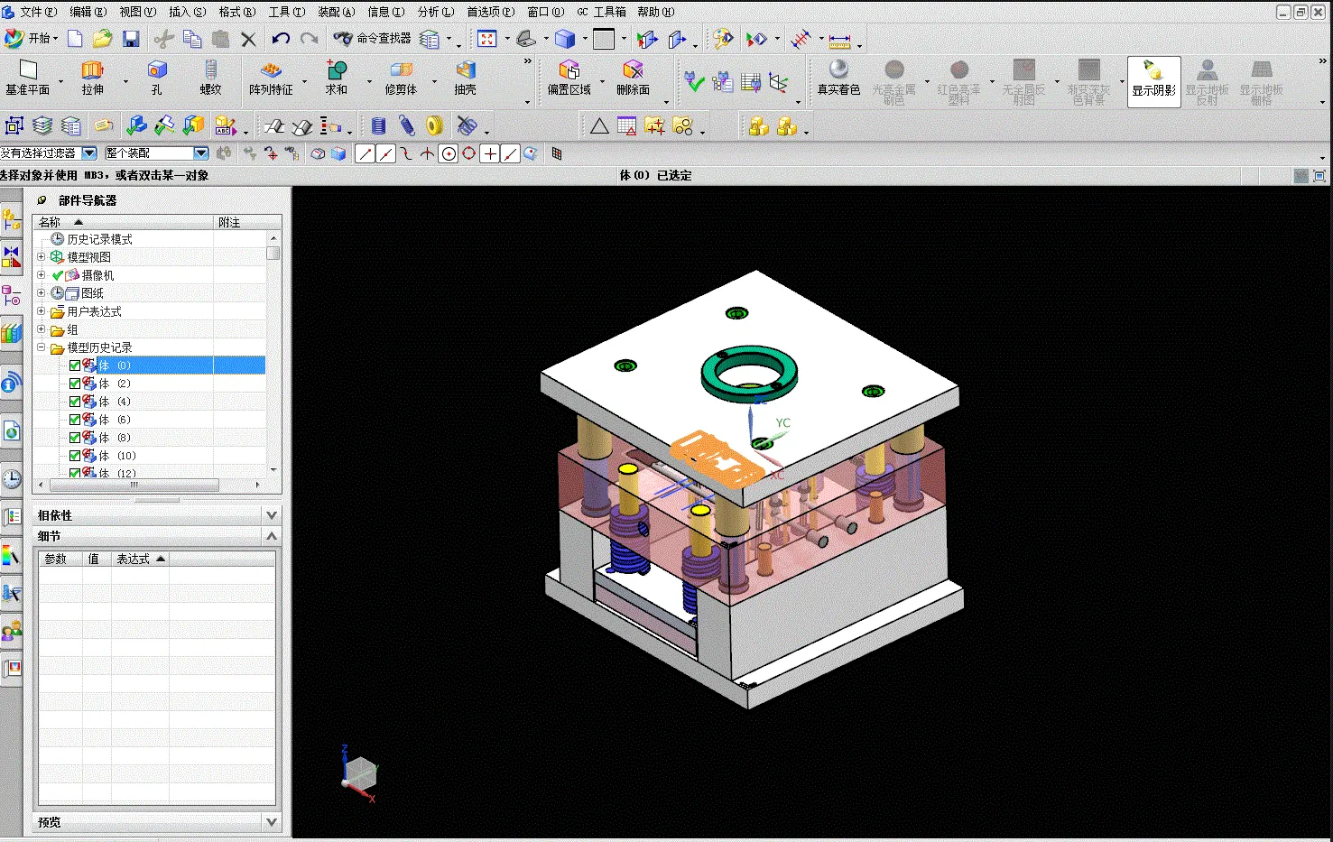
Task: Select the 抽壳 shell tool
Action: point(465,79)
